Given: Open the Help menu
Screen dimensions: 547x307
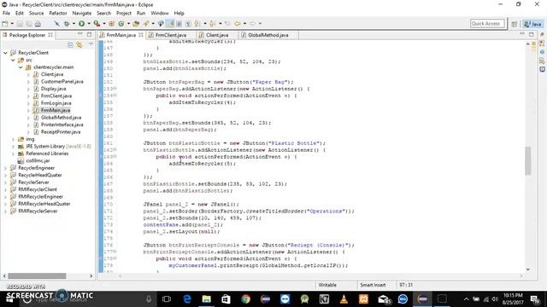Looking at the screenshot, I should pyautogui.click(x=179, y=14).
